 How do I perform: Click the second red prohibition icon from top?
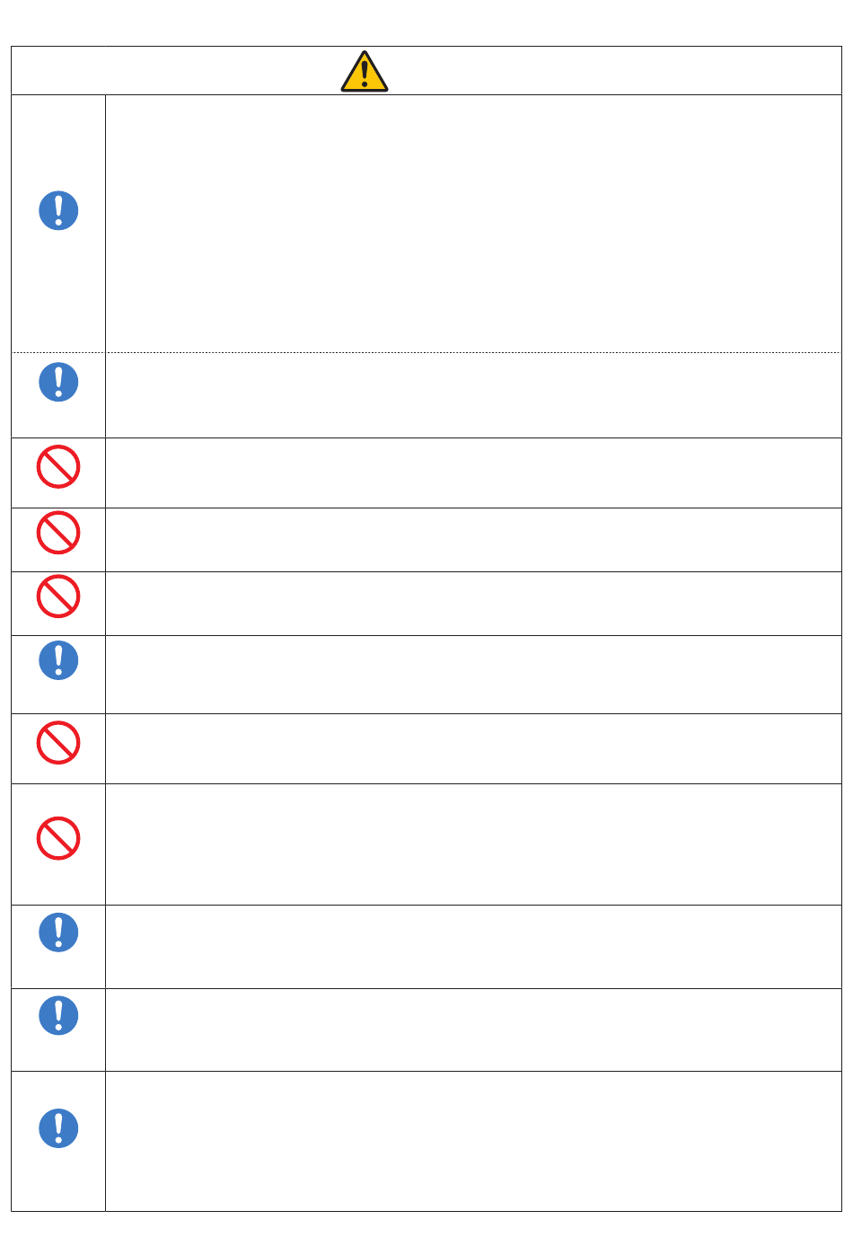click(58, 533)
